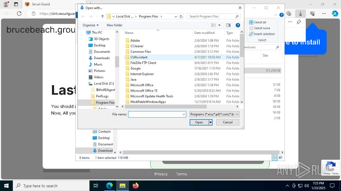
Task: Click the search magnifier in Program Files box
Action: click(x=237, y=16)
